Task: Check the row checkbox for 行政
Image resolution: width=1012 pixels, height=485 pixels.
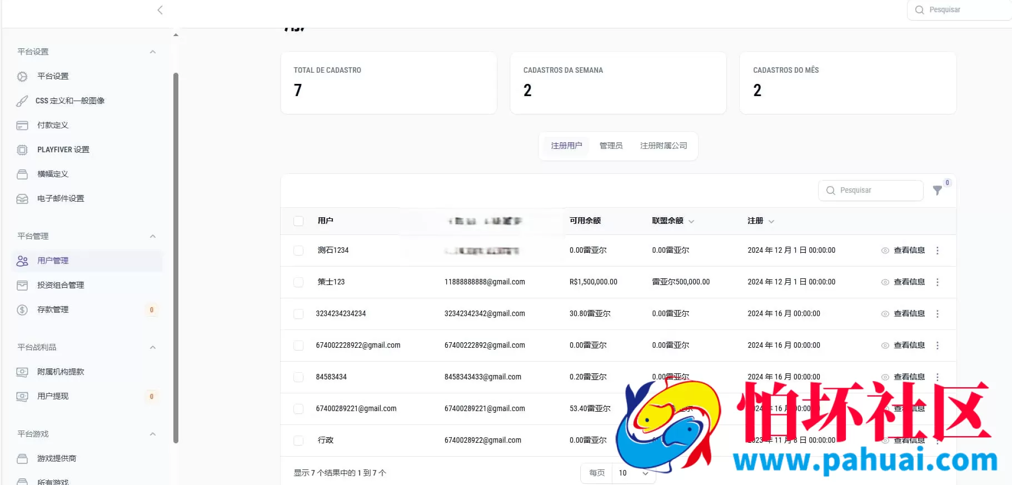Action: (298, 441)
